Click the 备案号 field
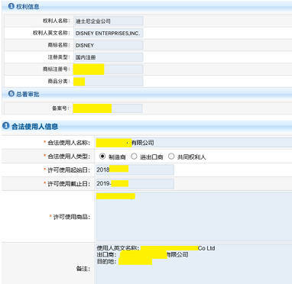This screenshot has height=284, width=292. pyautogui.click(x=108, y=108)
